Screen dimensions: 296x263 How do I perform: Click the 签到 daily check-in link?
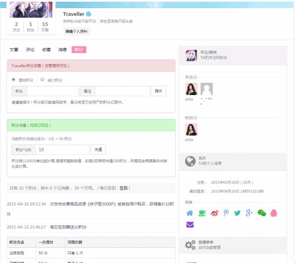click(123, 188)
